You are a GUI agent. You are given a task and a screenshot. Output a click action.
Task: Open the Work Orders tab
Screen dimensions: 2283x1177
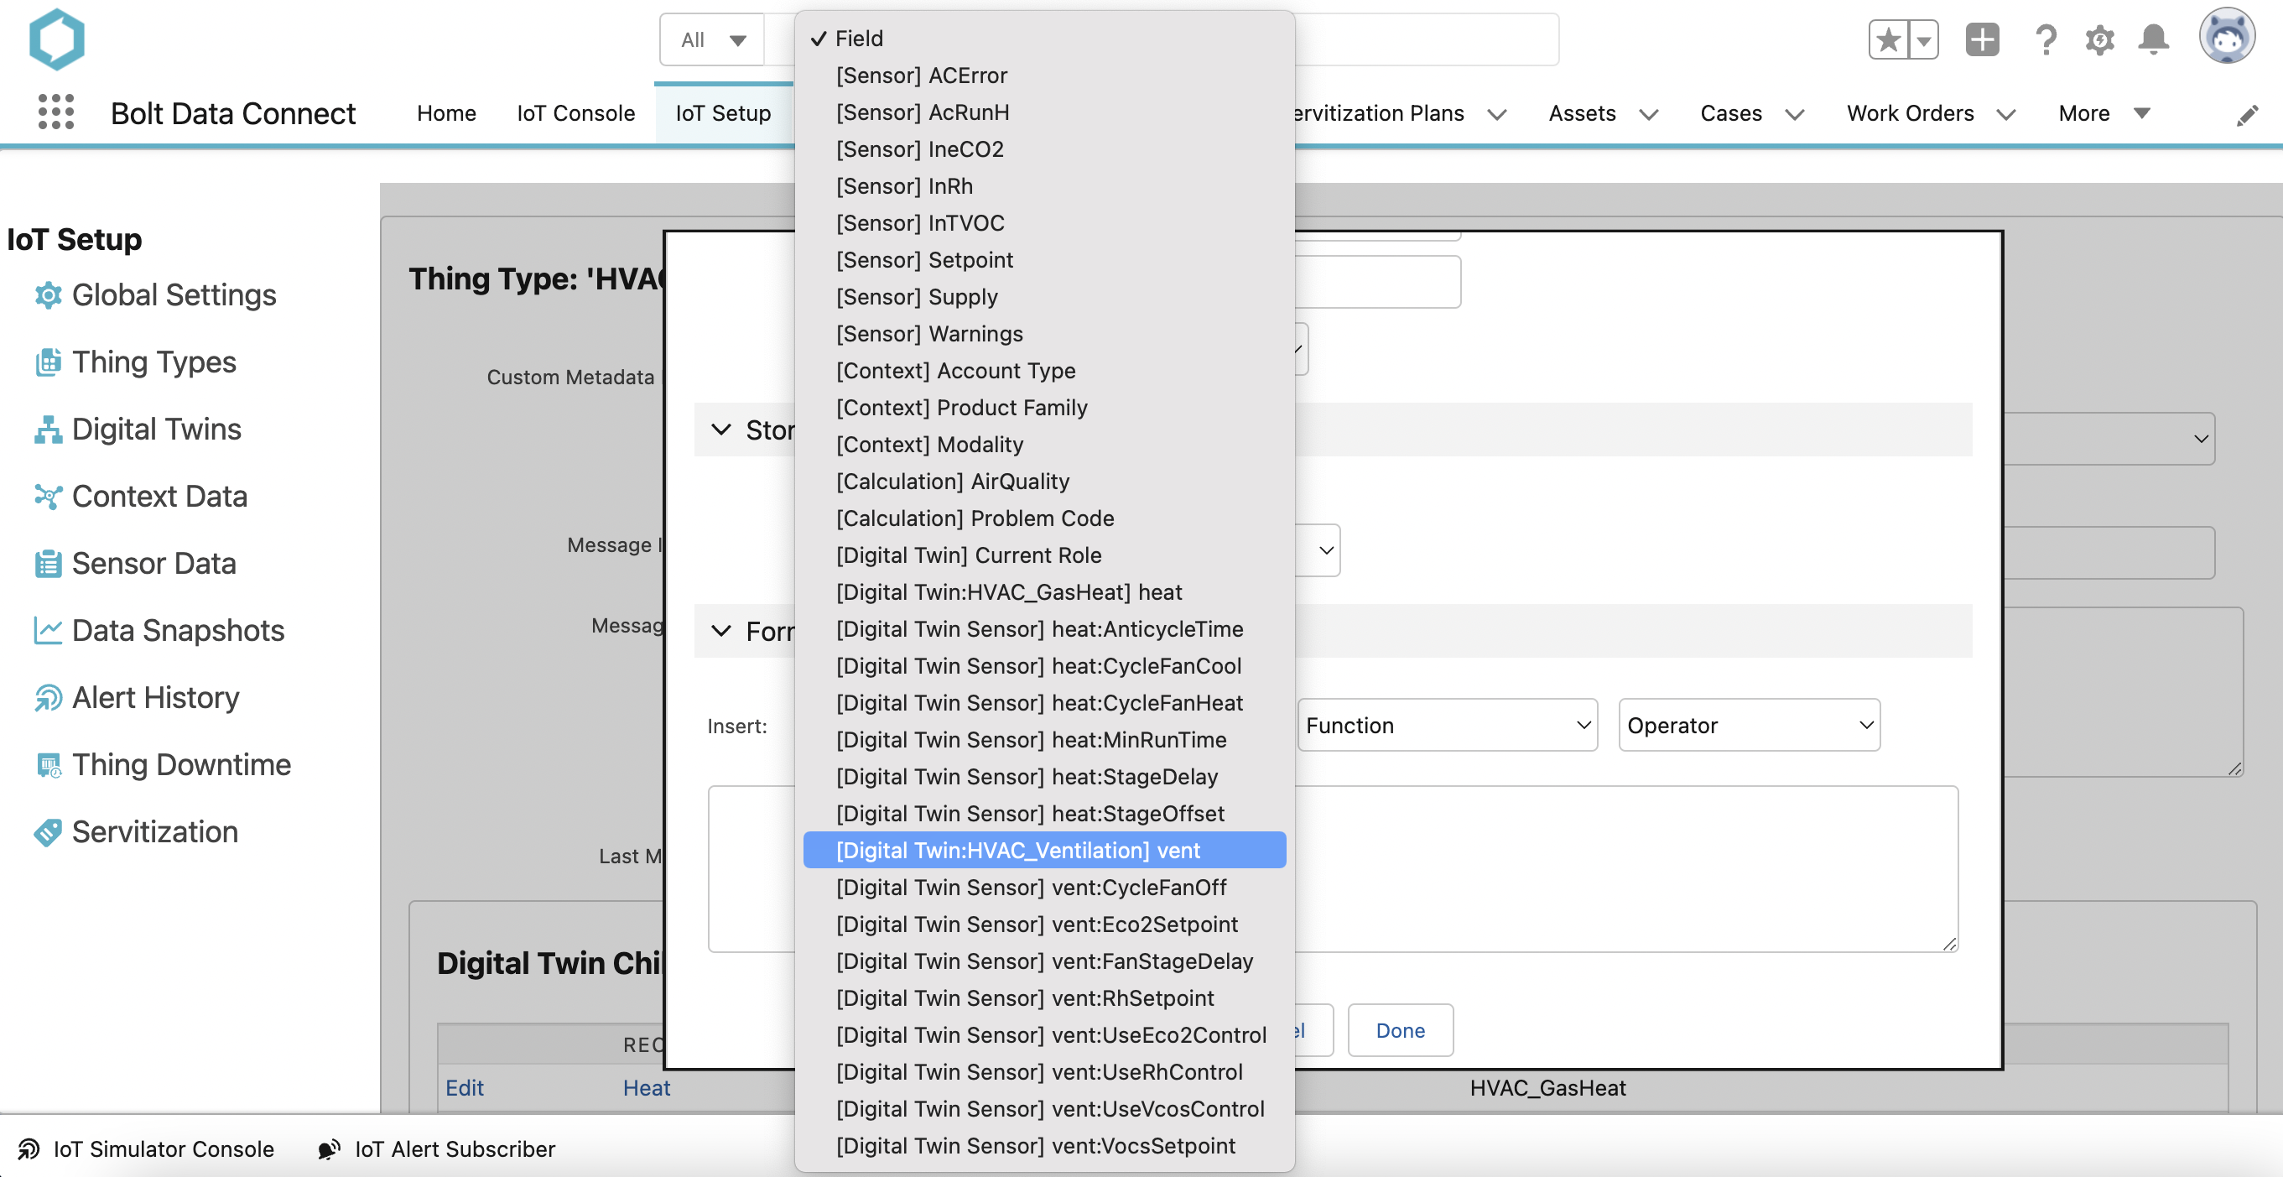click(1910, 113)
